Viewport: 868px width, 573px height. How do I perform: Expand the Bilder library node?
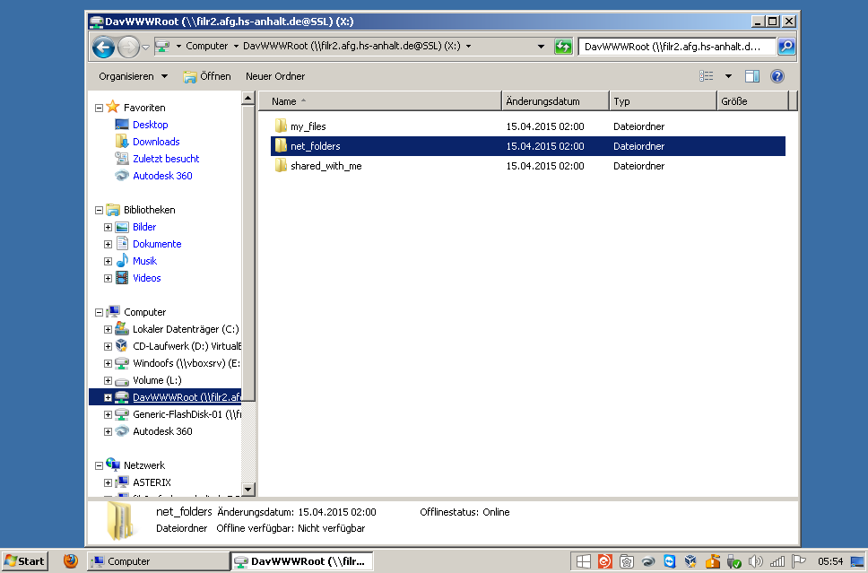[108, 227]
